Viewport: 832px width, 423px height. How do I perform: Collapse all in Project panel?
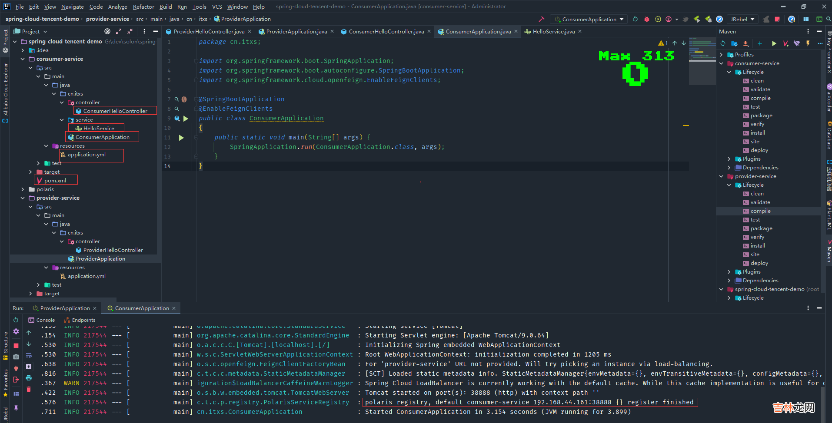pyautogui.click(x=130, y=31)
